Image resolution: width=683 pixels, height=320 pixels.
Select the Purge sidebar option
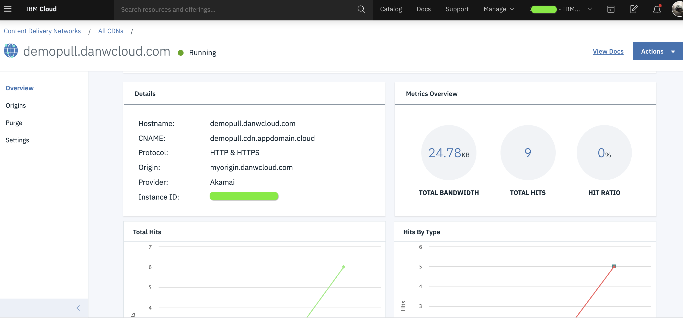pos(14,122)
